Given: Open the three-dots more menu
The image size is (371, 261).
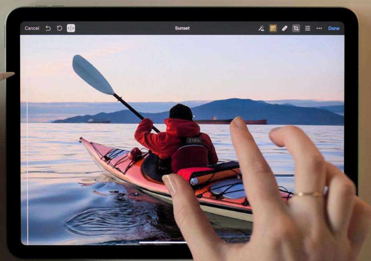Looking at the screenshot, I should coord(319,28).
